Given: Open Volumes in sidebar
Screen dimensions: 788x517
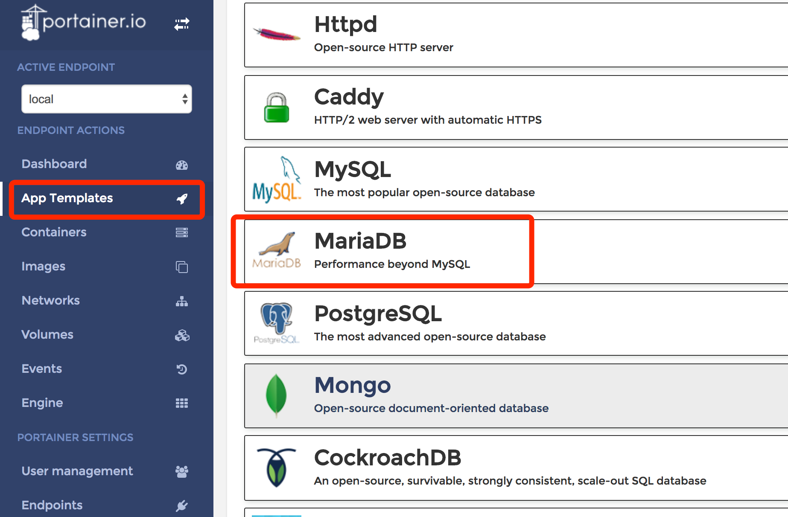Looking at the screenshot, I should (47, 334).
